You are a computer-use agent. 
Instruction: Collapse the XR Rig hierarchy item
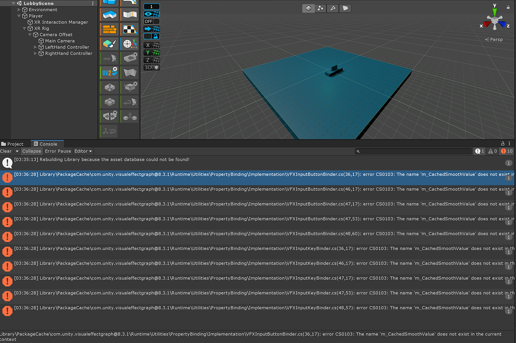pyautogui.click(x=24, y=28)
